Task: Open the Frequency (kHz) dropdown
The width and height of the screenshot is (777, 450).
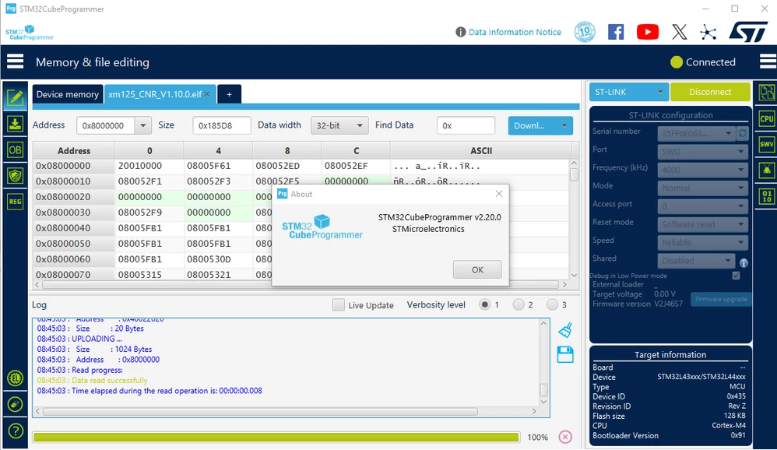Action: [x=702, y=170]
